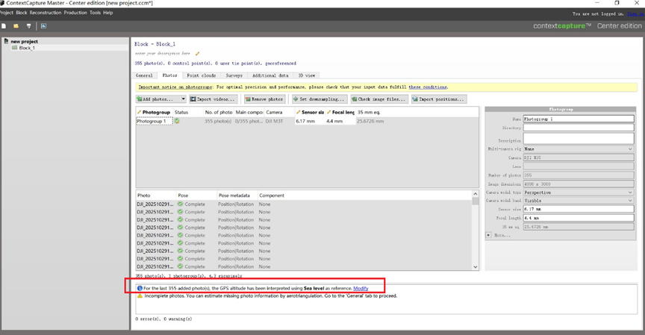Screen dimensions: 645x335
Task: Click the Photogroup 1 status icon
Action: [x=177, y=122]
